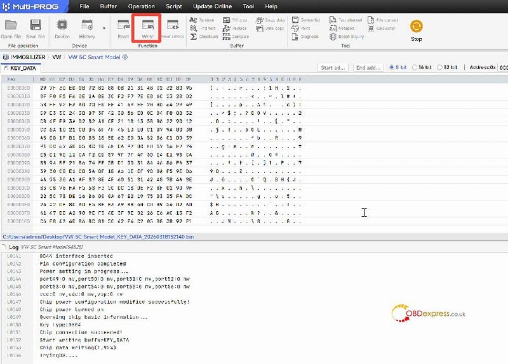Click hex row address 00000030
The width and height of the screenshot is (508, 364).
click(18, 113)
